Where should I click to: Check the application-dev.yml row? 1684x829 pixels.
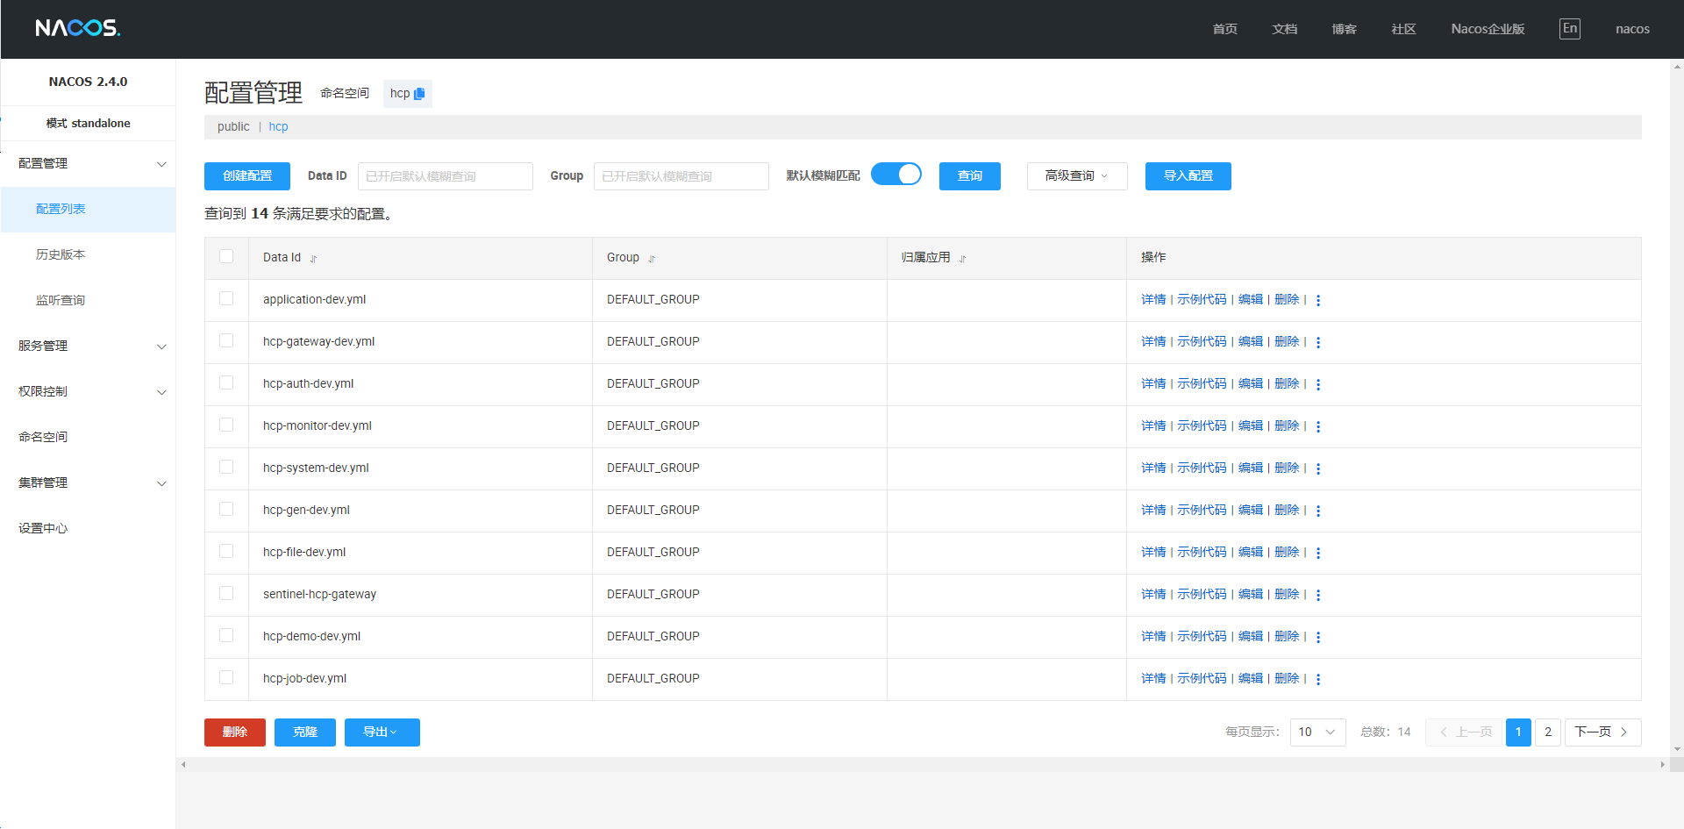click(x=226, y=298)
